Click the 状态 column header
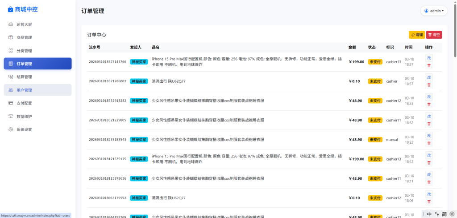This screenshot has width=457, height=218. 372,47
